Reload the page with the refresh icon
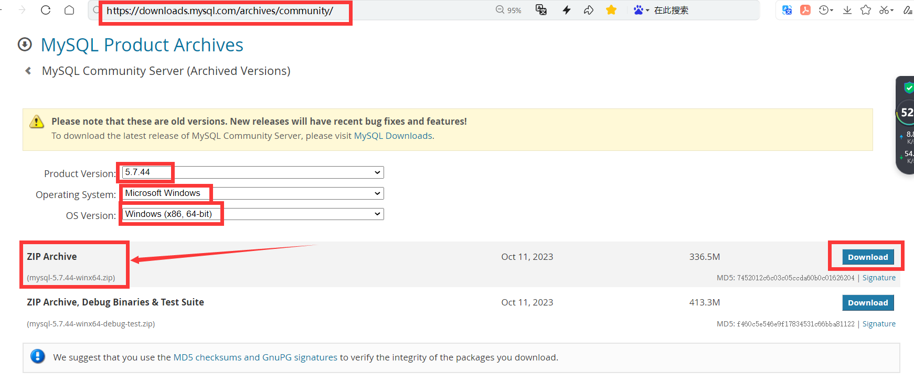This screenshot has height=383, width=914. [x=46, y=10]
